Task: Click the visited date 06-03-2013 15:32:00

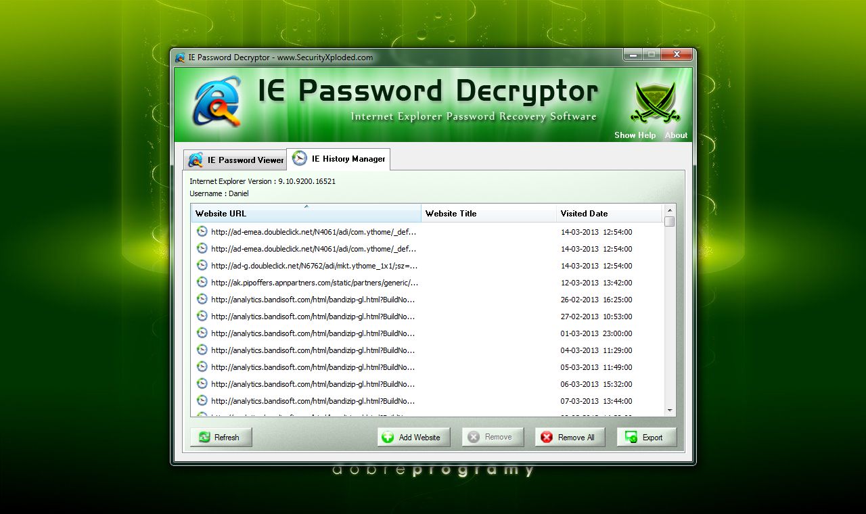Action: [x=596, y=384]
